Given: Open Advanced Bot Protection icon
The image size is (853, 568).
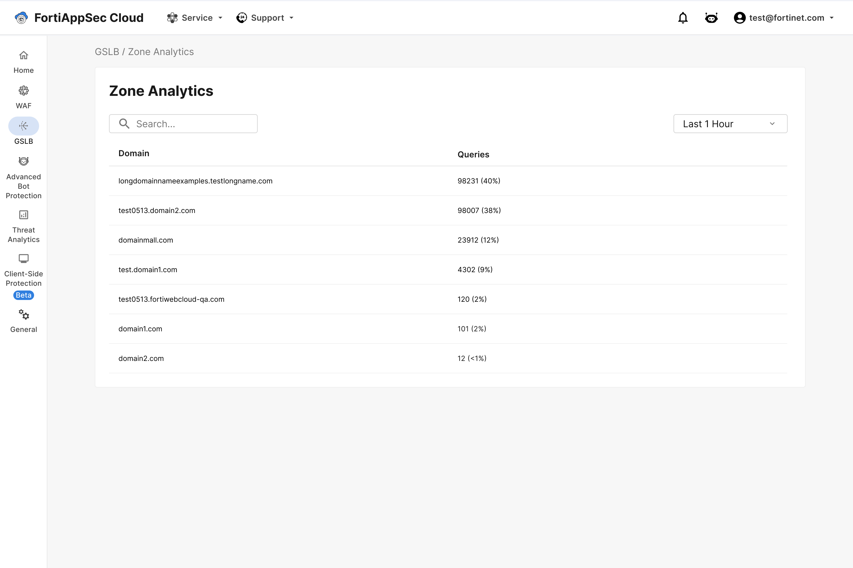Looking at the screenshot, I should pyautogui.click(x=24, y=161).
